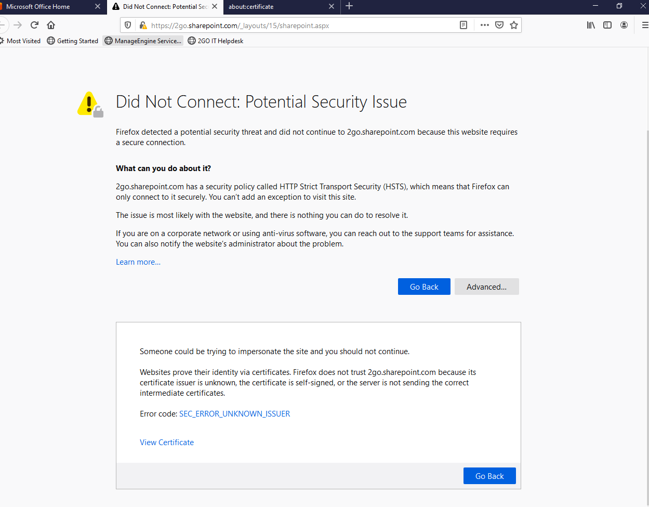Click the SEC_ERROR_UNKNOWN_ISSUER error code link
649x507 pixels.
234,414
